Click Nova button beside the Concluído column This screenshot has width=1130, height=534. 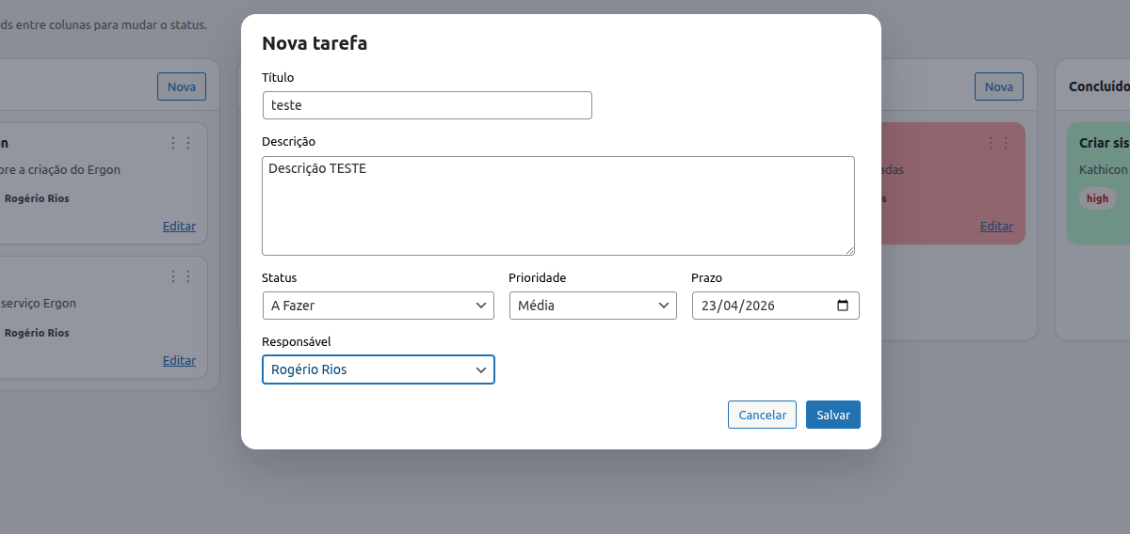998,87
